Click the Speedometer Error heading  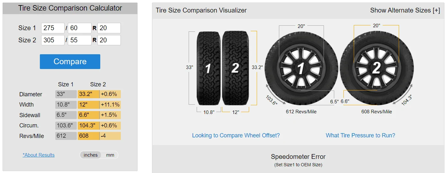pos(298,157)
